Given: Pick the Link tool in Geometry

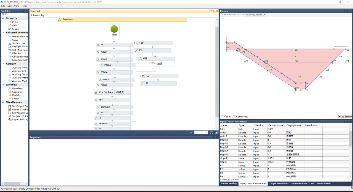Looking at the screenshot, I should coord(14,26).
